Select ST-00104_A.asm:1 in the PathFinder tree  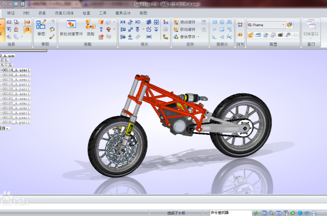coord(15,75)
